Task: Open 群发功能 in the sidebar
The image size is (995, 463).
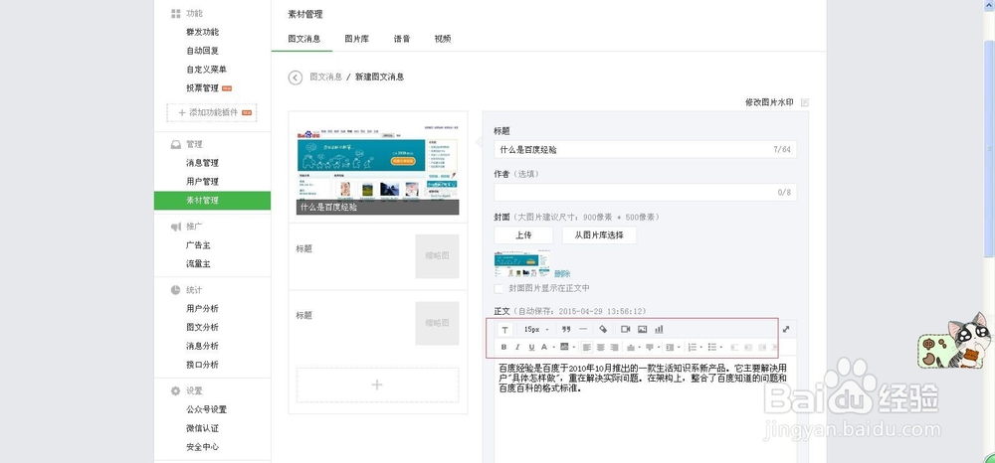Action: coord(202,32)
